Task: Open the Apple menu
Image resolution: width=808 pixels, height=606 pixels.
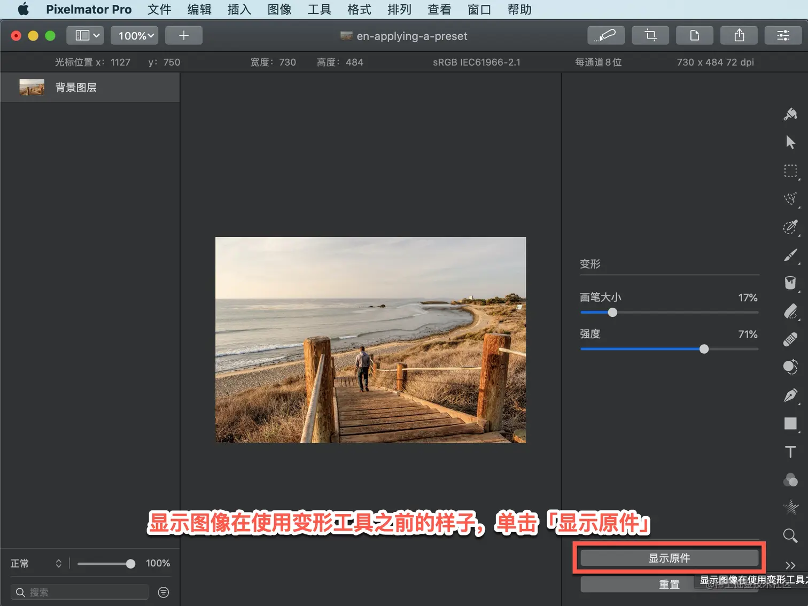Action: (x=23, y=9)
